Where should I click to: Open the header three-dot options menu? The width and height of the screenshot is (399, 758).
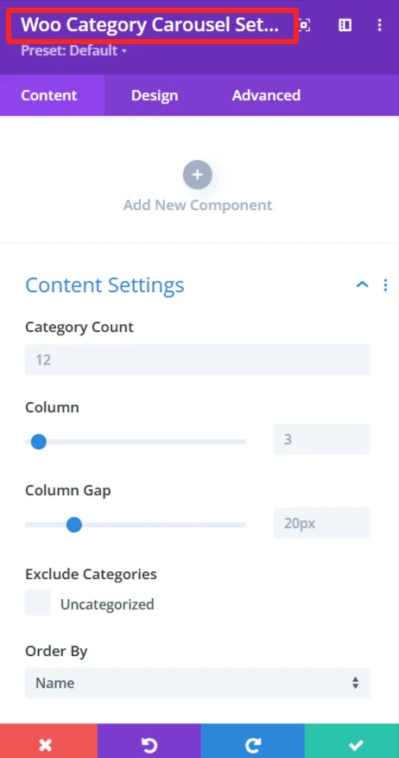pyautogui.click(x=380, y=25)
